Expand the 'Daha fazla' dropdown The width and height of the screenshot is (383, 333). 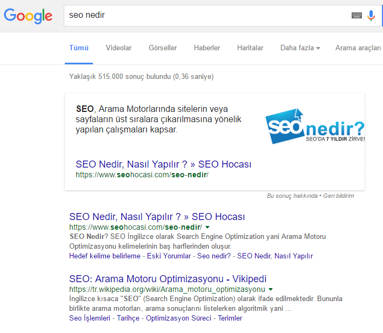coord(300,48)
